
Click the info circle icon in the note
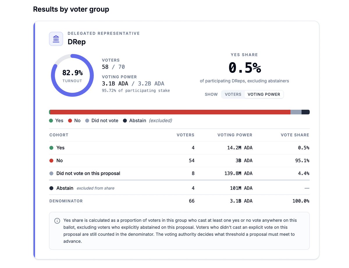57,221
